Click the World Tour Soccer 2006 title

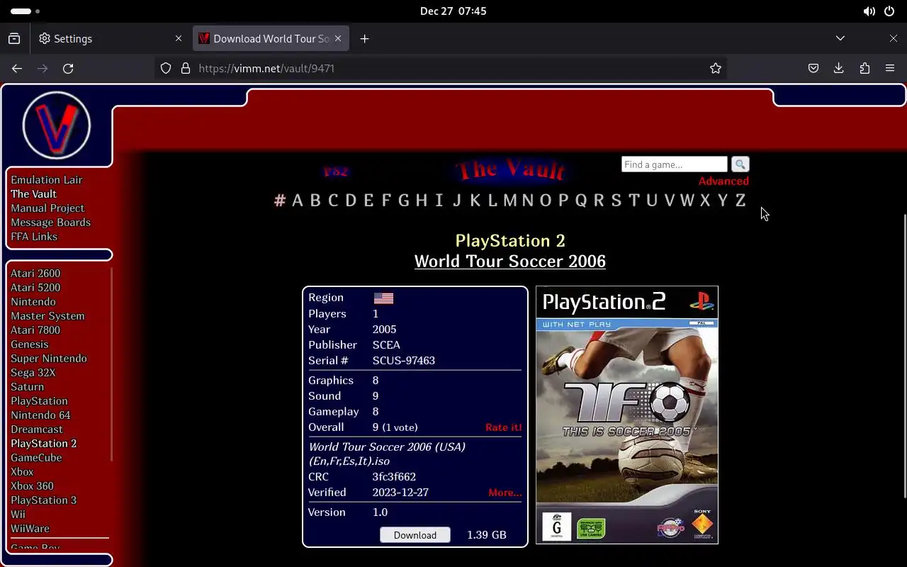510,262
